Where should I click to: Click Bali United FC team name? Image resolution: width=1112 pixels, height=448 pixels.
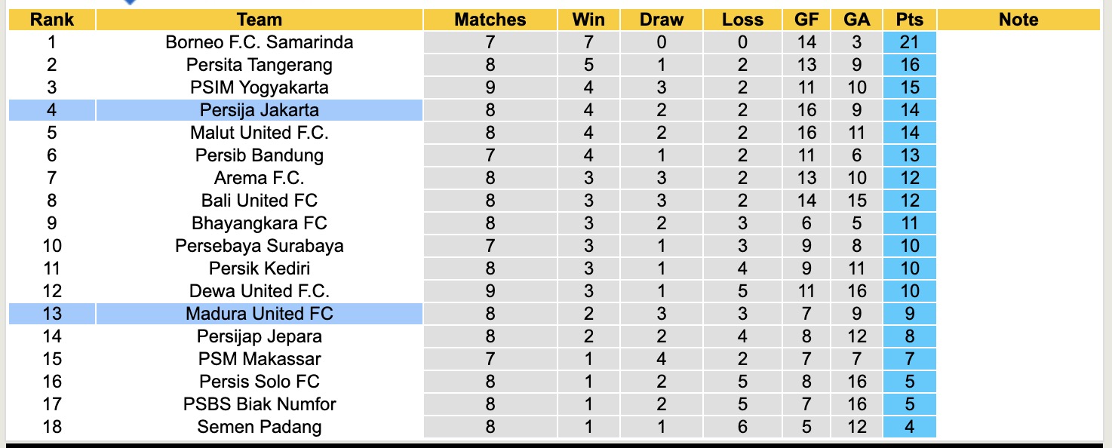pos(259,201)
